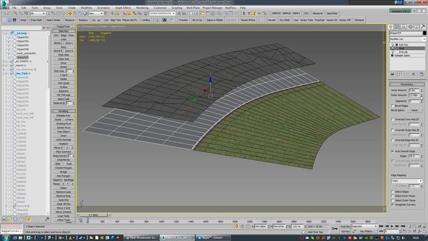
Task: Open the reference coordinate system dropdown
Action: [x=96, y=13]
